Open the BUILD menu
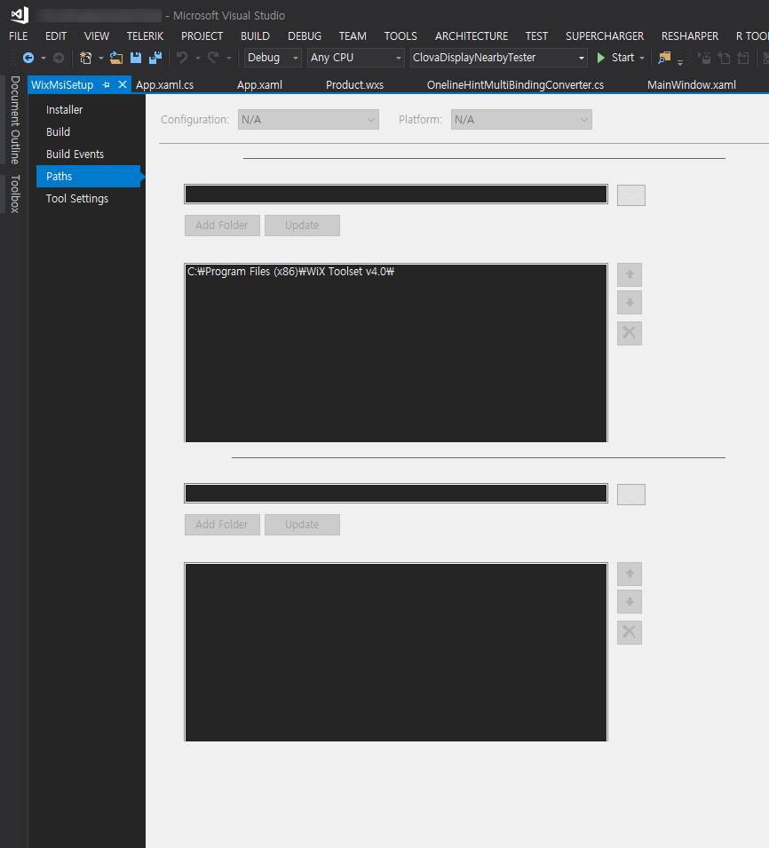Viewport: 769px width, 848px height. tap(255, 36)
